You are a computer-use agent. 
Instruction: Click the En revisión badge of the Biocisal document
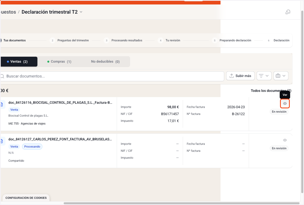(279, 112)
